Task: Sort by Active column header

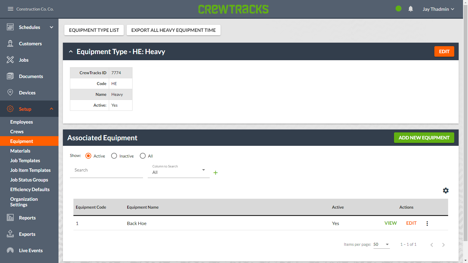Action: 338,207
